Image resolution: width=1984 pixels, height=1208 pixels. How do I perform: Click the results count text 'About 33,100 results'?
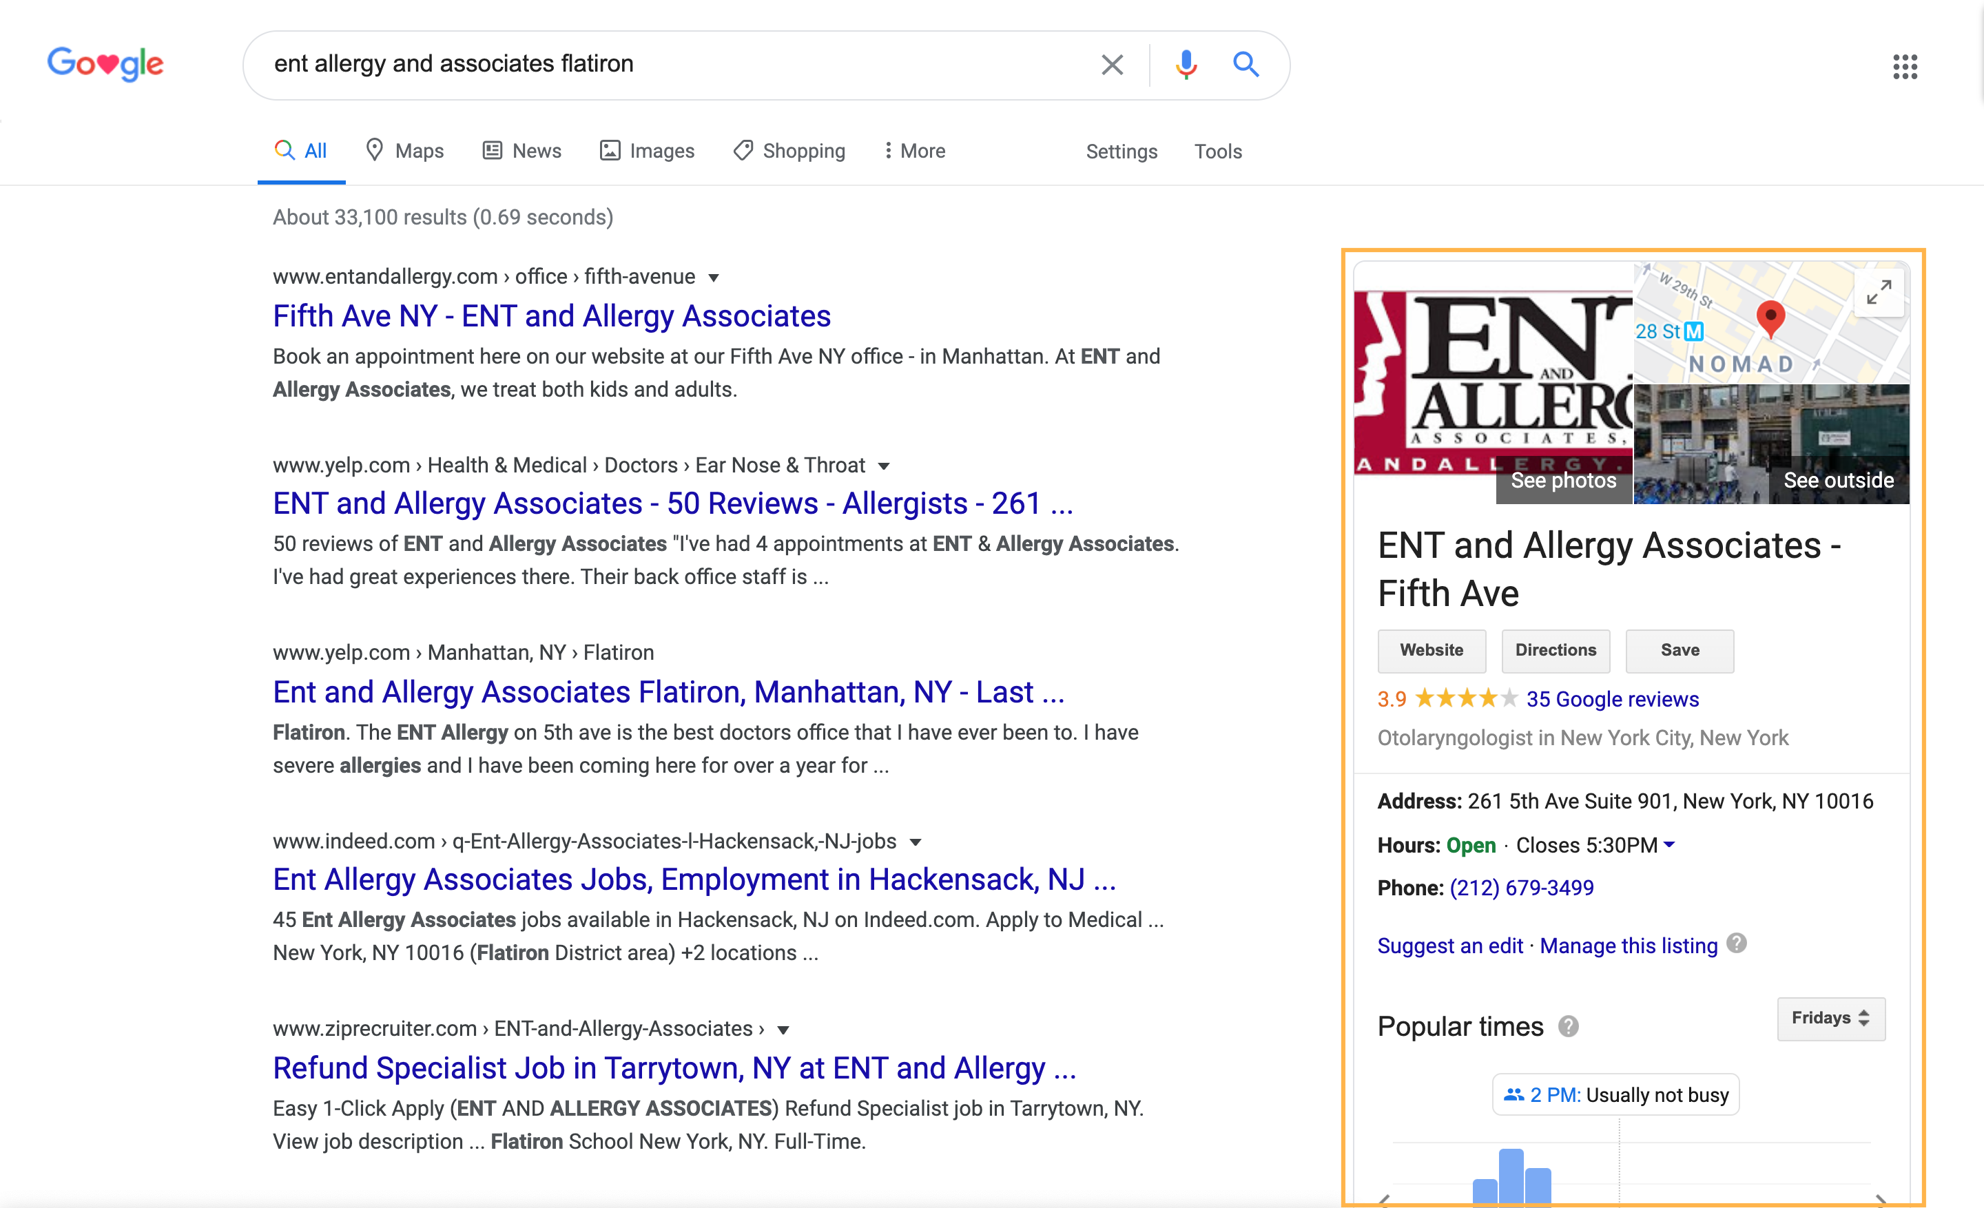(x=442, y=218)
